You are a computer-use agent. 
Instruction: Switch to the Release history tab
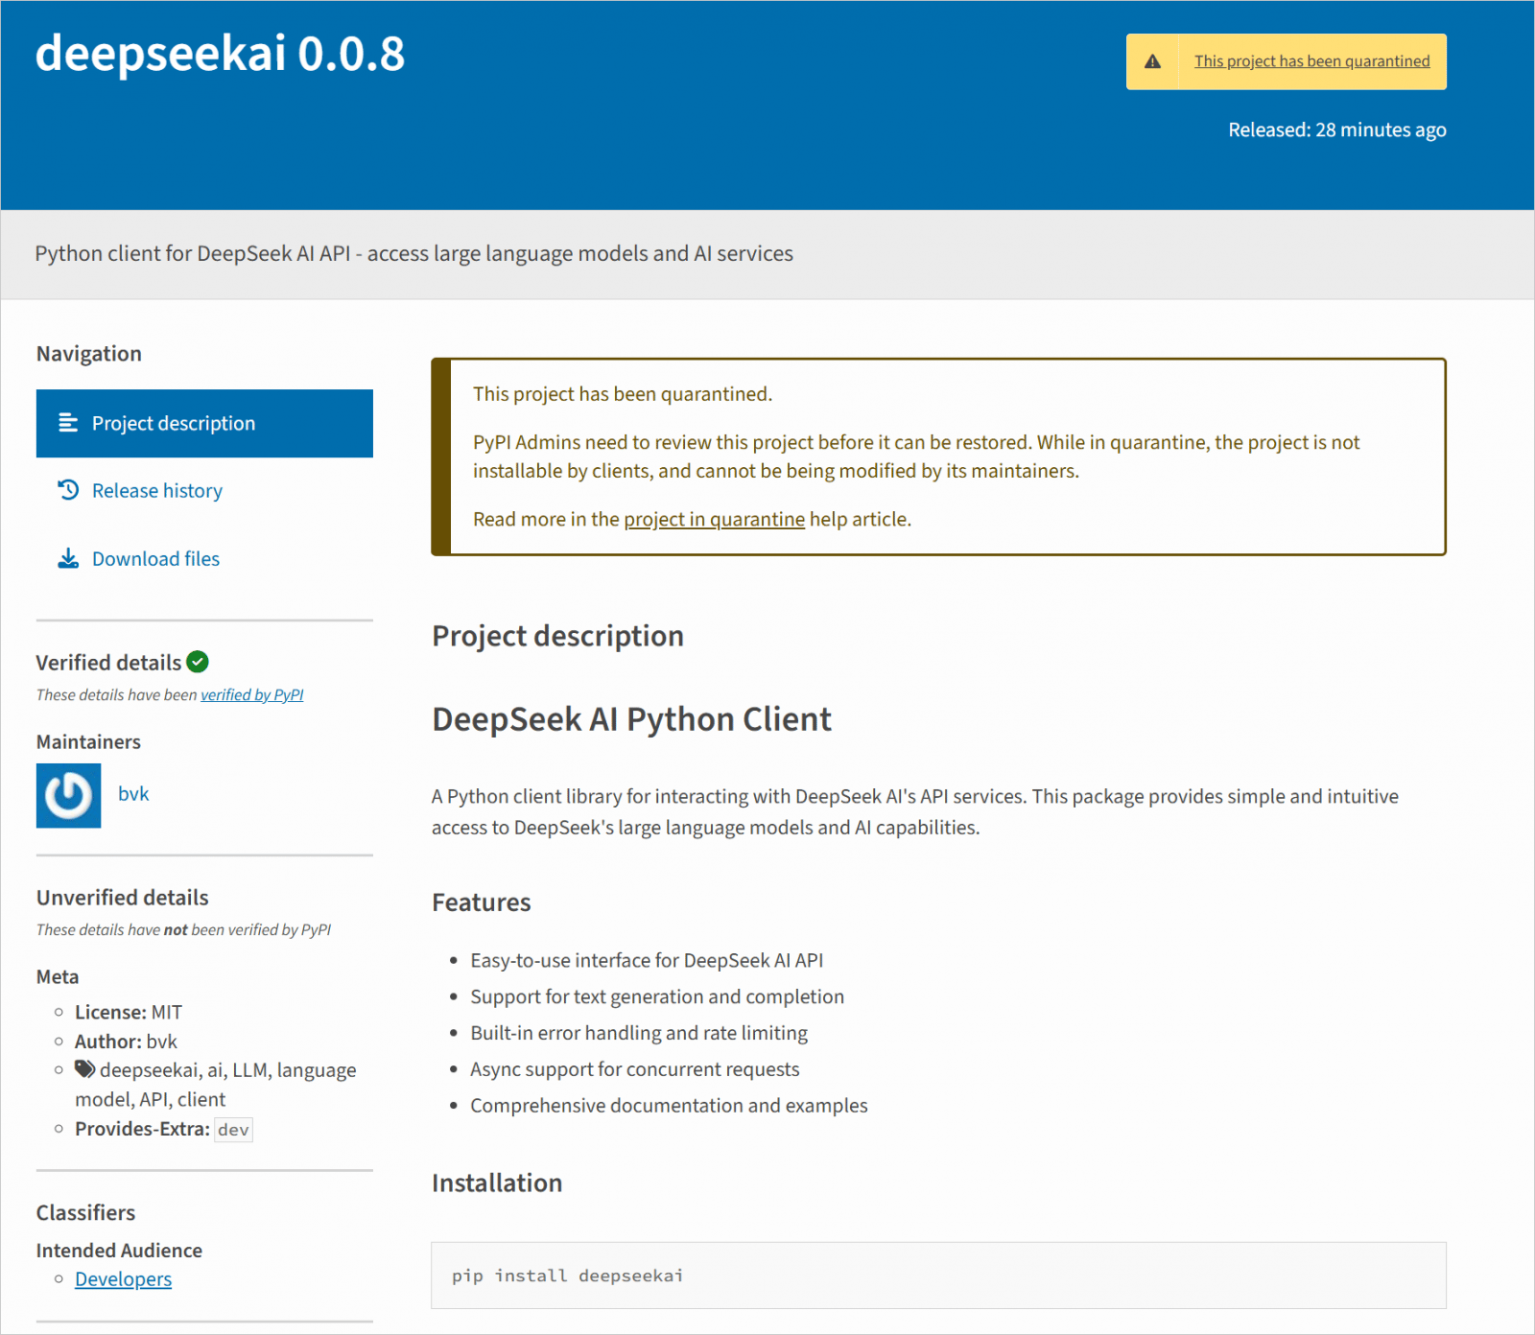click(x=157, y=491)
